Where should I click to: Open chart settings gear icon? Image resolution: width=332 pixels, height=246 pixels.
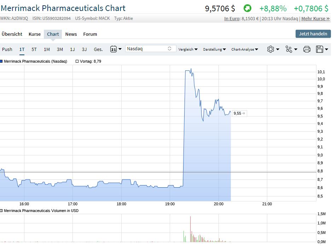click(271, 49)
